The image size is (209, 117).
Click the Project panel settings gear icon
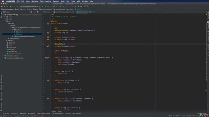click(38, 12)
